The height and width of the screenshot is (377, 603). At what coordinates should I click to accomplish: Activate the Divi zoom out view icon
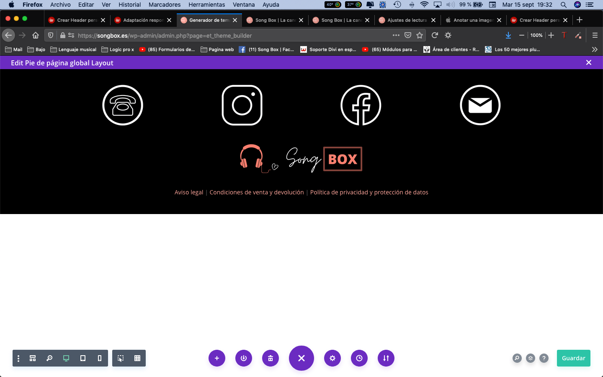click(x=49, y=358)
